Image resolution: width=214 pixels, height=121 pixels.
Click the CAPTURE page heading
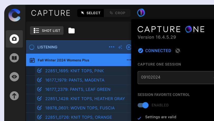tap(51, 13)
